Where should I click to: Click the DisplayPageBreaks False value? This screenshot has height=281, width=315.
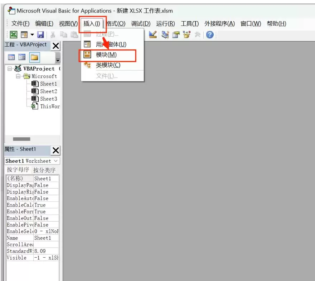coord(46,185)
